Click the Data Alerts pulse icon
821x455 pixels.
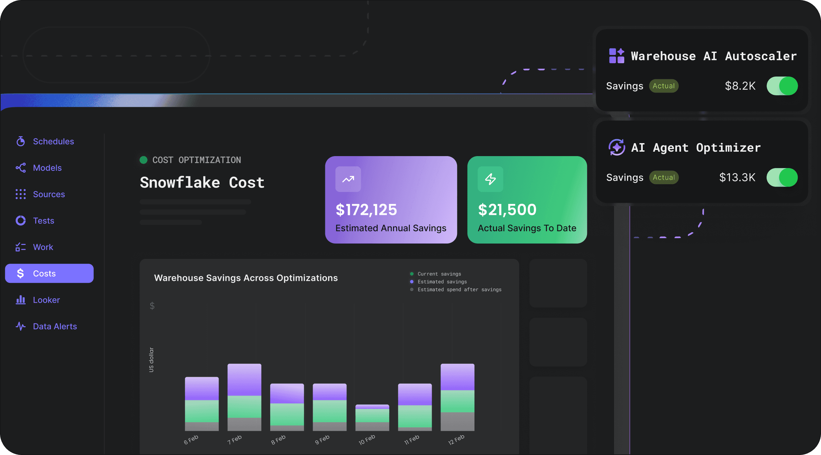coord(21,326)
